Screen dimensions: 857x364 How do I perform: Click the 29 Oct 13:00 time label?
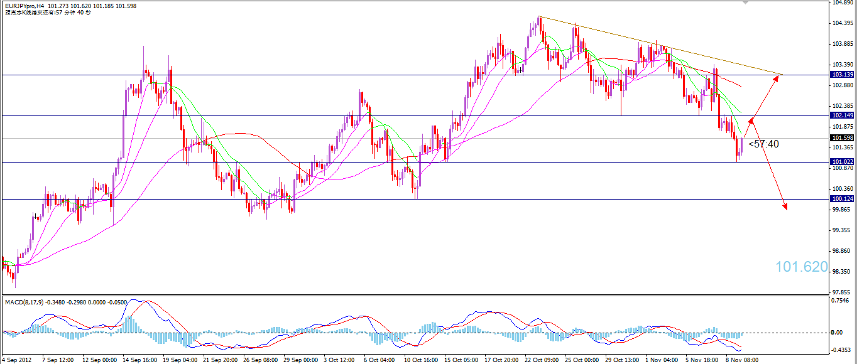pos(623,360)
